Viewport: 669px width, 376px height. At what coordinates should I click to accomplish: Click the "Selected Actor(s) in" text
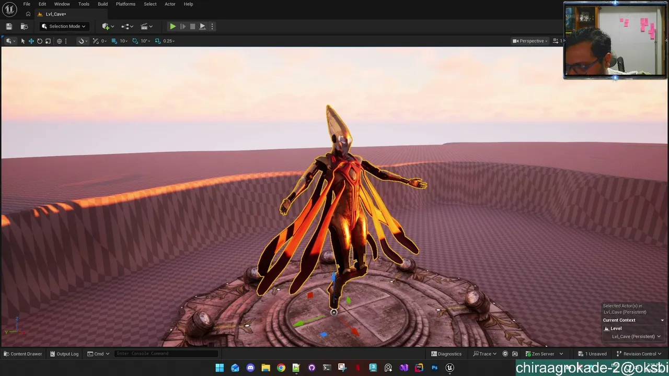click(622, 306)
